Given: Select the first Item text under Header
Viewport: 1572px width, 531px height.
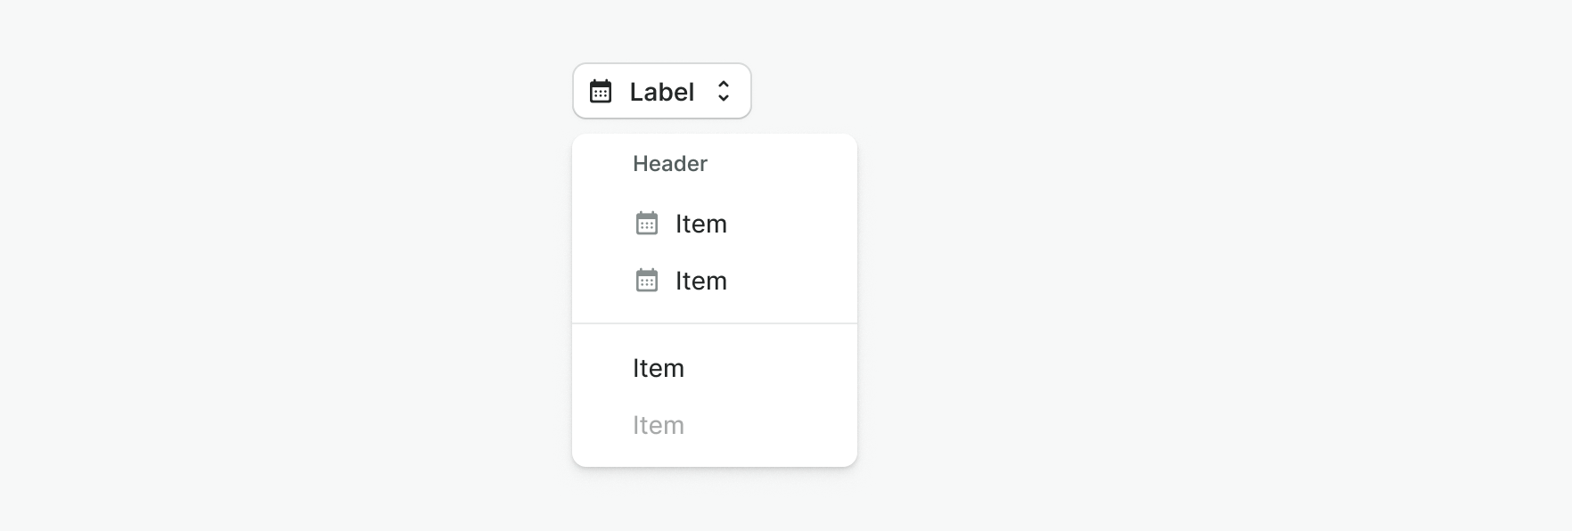Looking at the screenshot, I should click(x=700, y=224).
